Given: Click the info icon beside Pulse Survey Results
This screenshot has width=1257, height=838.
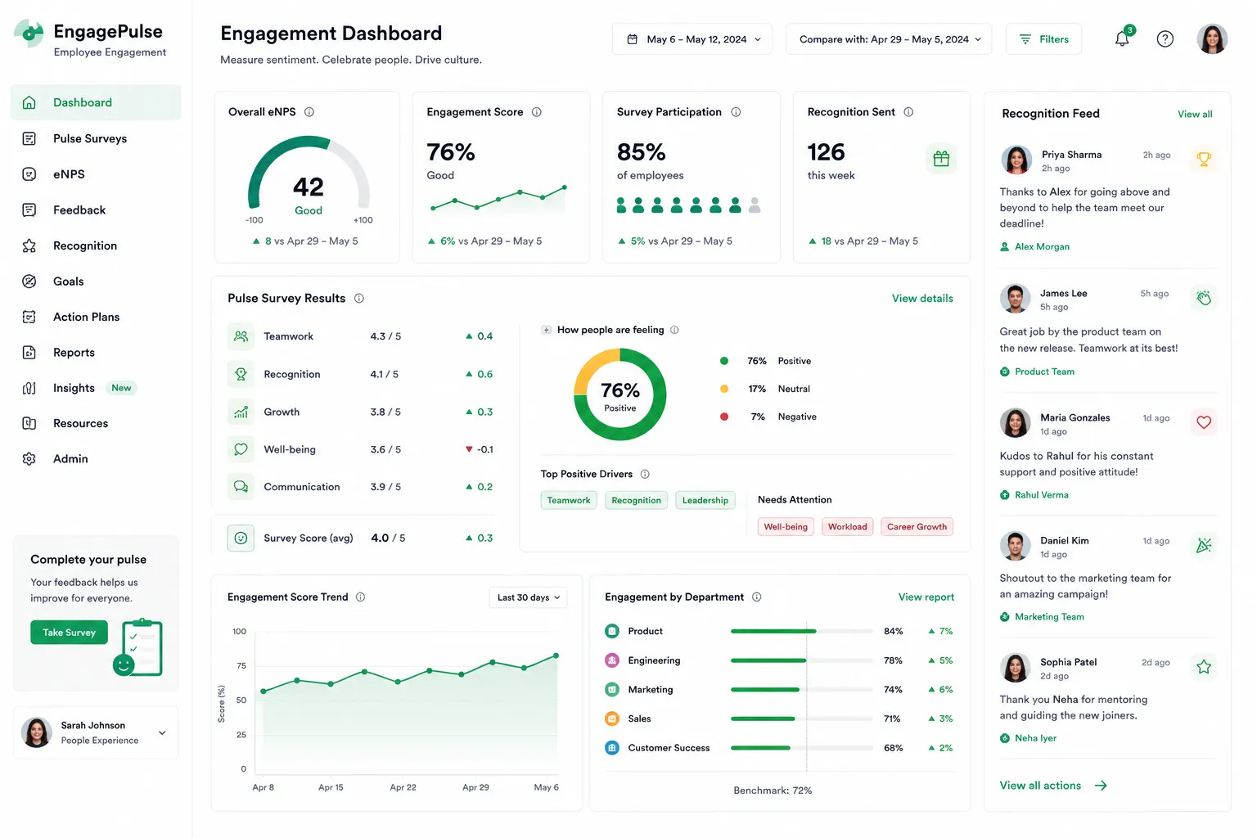Looking at the screenshot, I should pos(359,299).
